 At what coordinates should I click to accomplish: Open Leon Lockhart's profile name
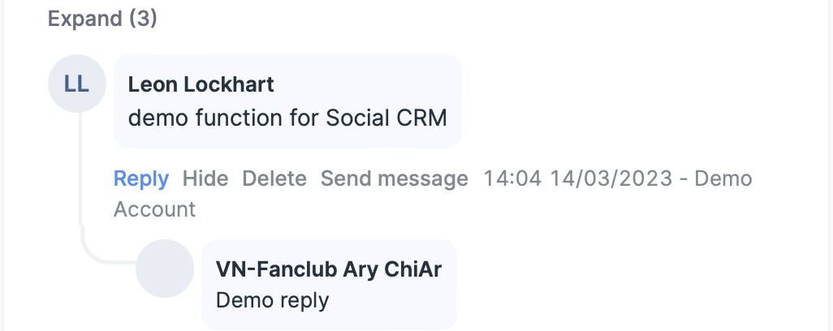[x=201, y=84]
